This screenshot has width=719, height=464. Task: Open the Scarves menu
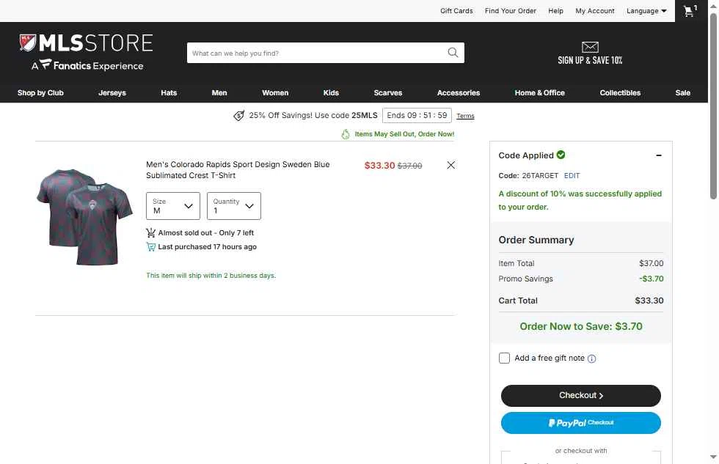(x=388, y=92)
